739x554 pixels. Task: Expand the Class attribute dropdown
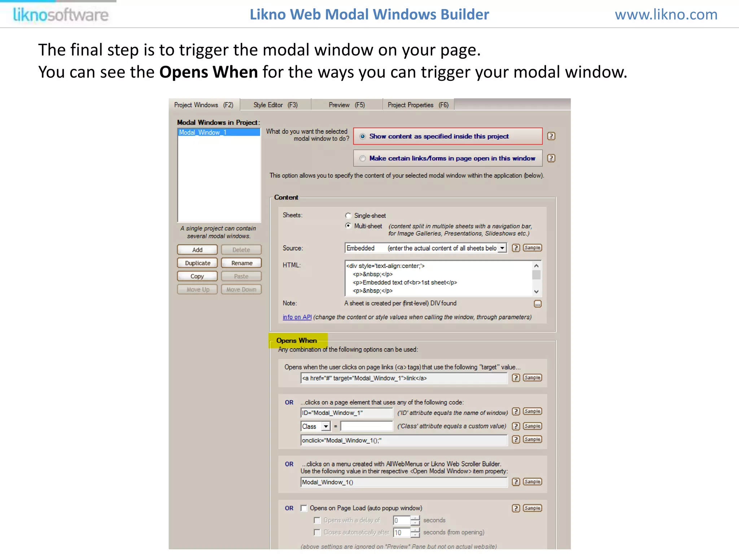click(x=326, y=426)
